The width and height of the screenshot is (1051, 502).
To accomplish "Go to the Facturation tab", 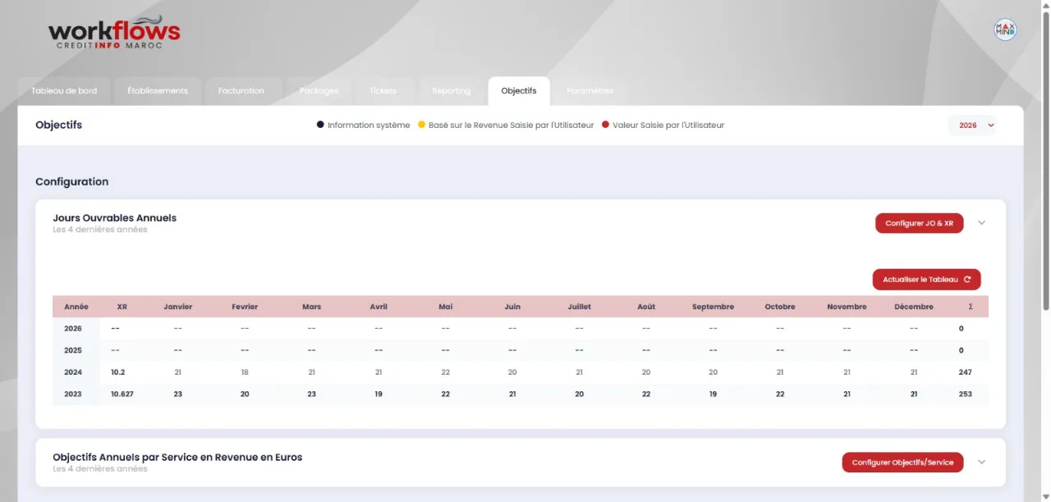I will [241, 91].
